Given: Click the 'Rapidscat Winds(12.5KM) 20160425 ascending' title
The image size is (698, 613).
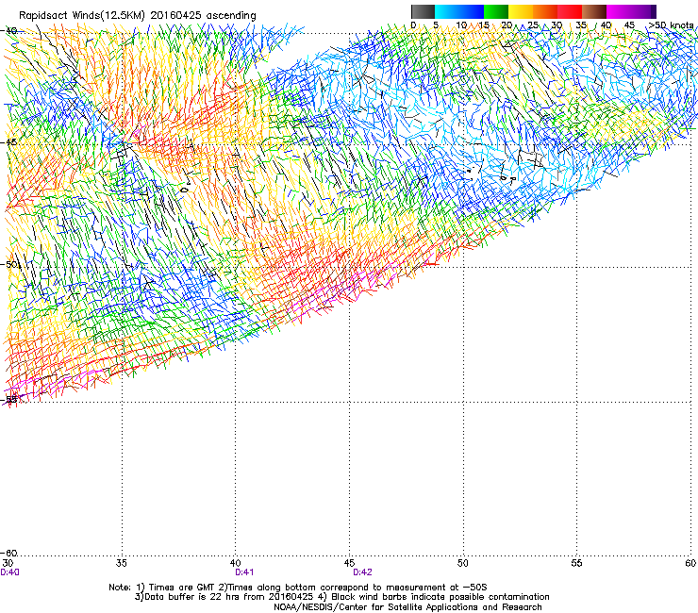Looking at the screenshot, I should point(138,16).
